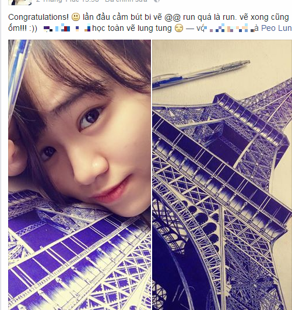
Task: Click the ballpoint pen in the drawing photo
Action: pyautogui.click(x=201, y=75)
